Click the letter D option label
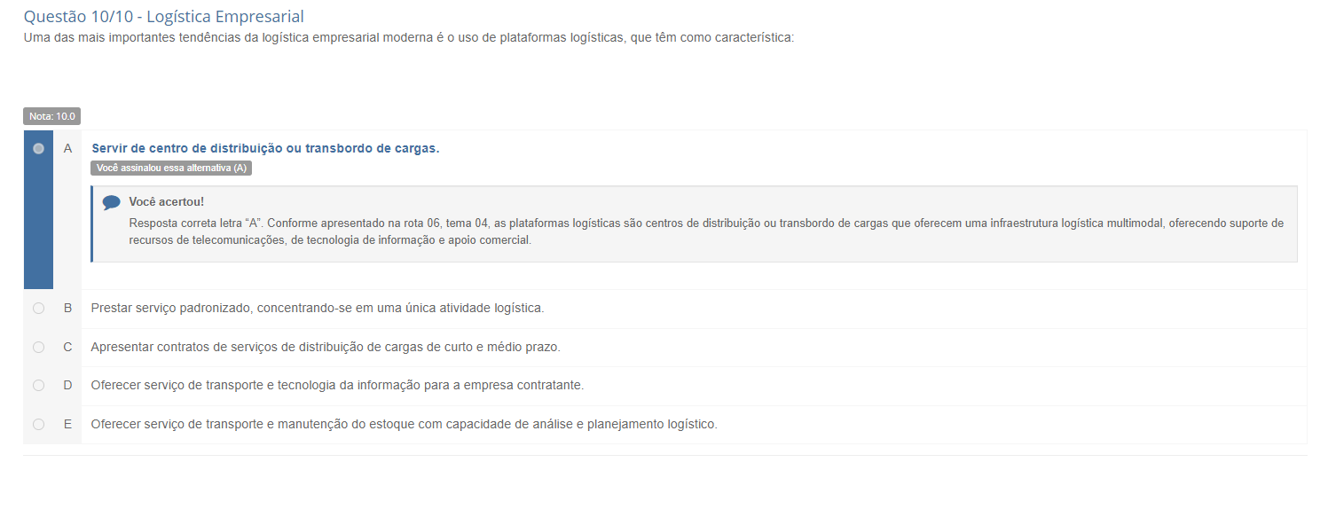The height and width of the screenshot is (525, 1336). [67, 385]
